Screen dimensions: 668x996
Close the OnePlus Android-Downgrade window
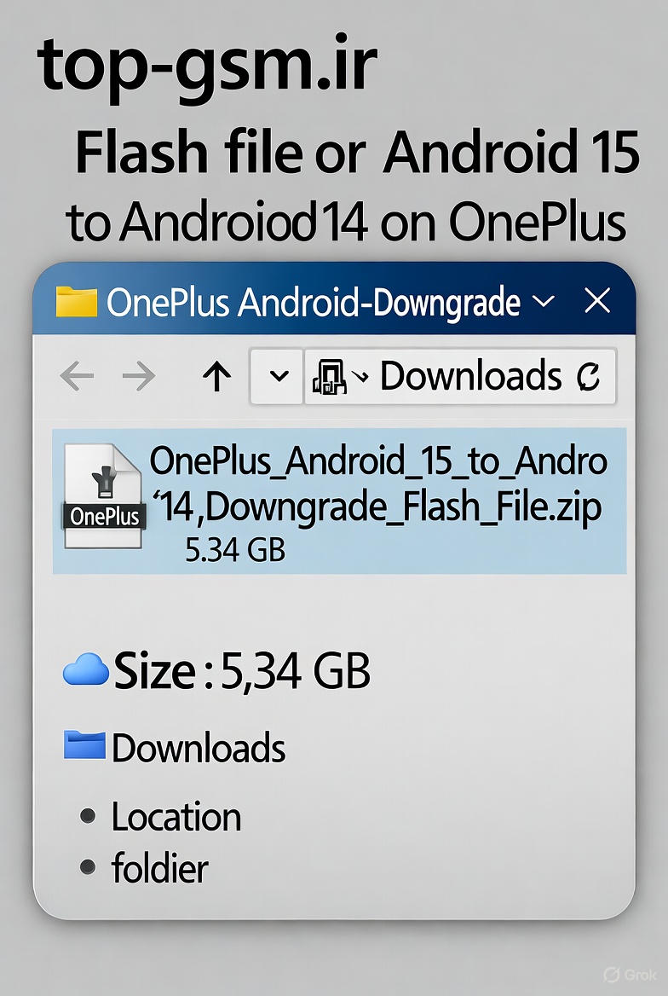click(x=598, y=301)
